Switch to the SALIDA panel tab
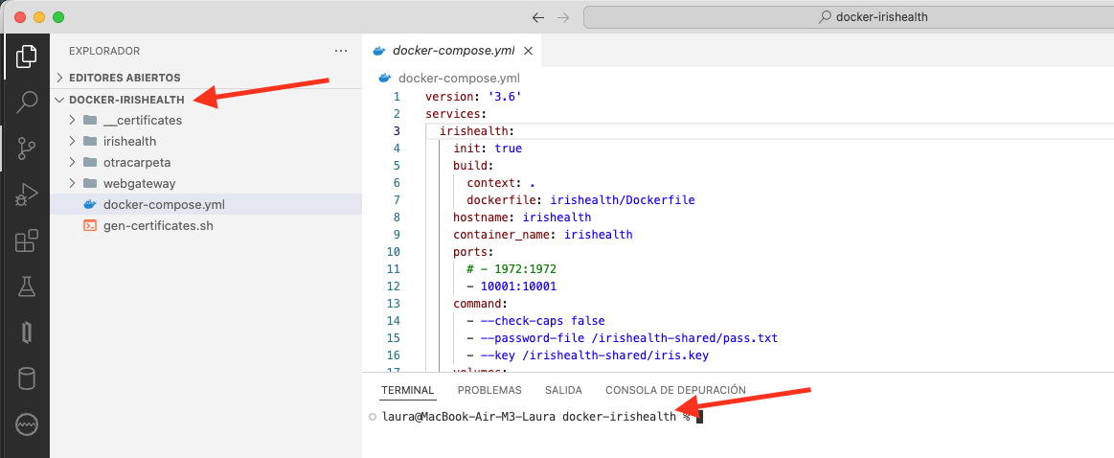The height and width of the screenshot is (458, 1114). [563, 390]
